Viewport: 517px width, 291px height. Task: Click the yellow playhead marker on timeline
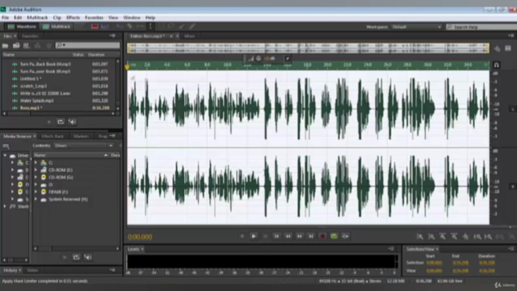pyautogui.click(x=128, y=66)
